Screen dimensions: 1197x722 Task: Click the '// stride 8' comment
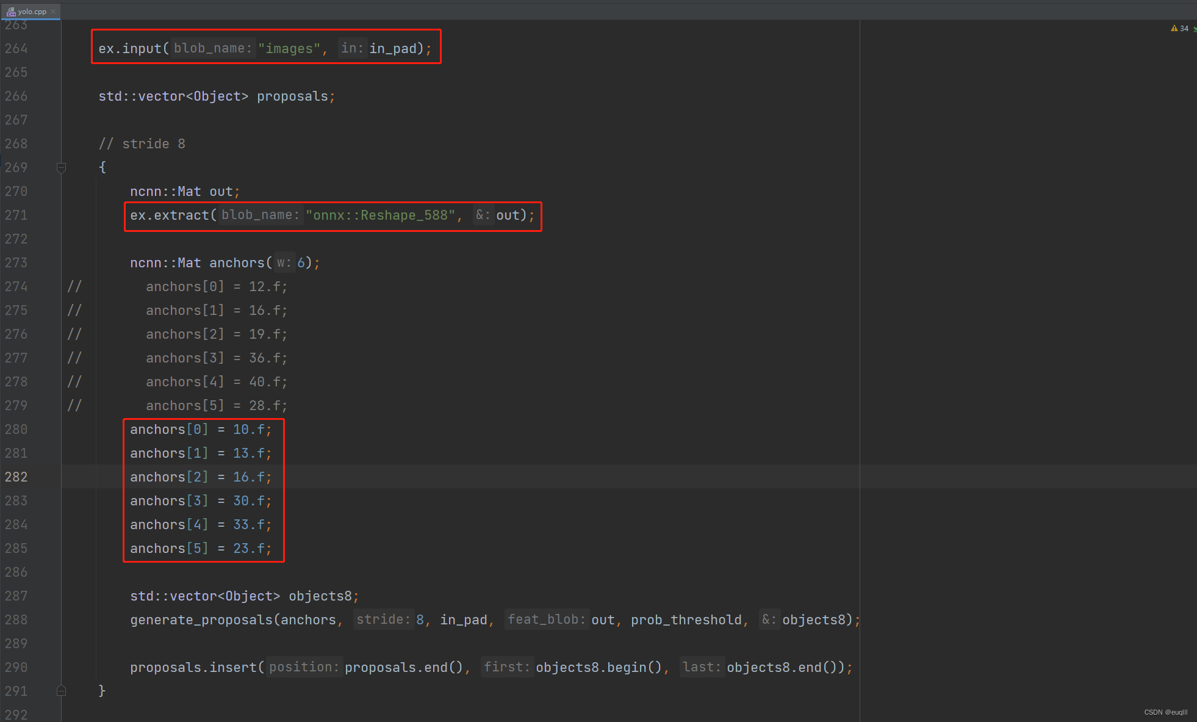(142, 143)
